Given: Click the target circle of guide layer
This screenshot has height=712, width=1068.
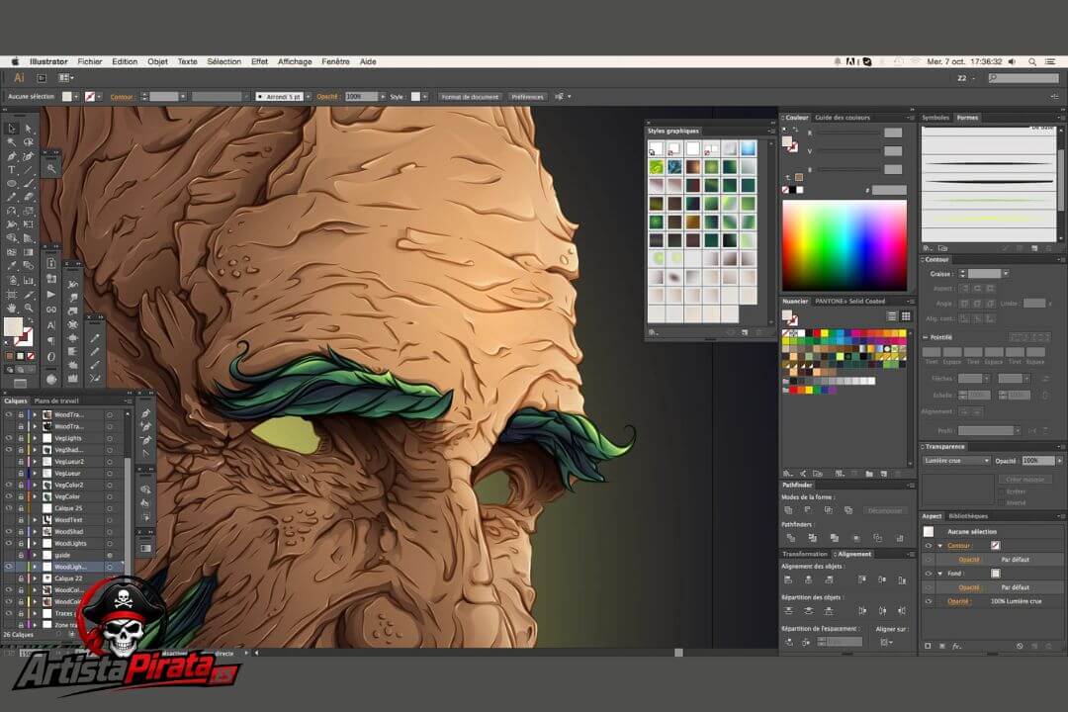Looking at the screenshot, I should tap(110, 556).
